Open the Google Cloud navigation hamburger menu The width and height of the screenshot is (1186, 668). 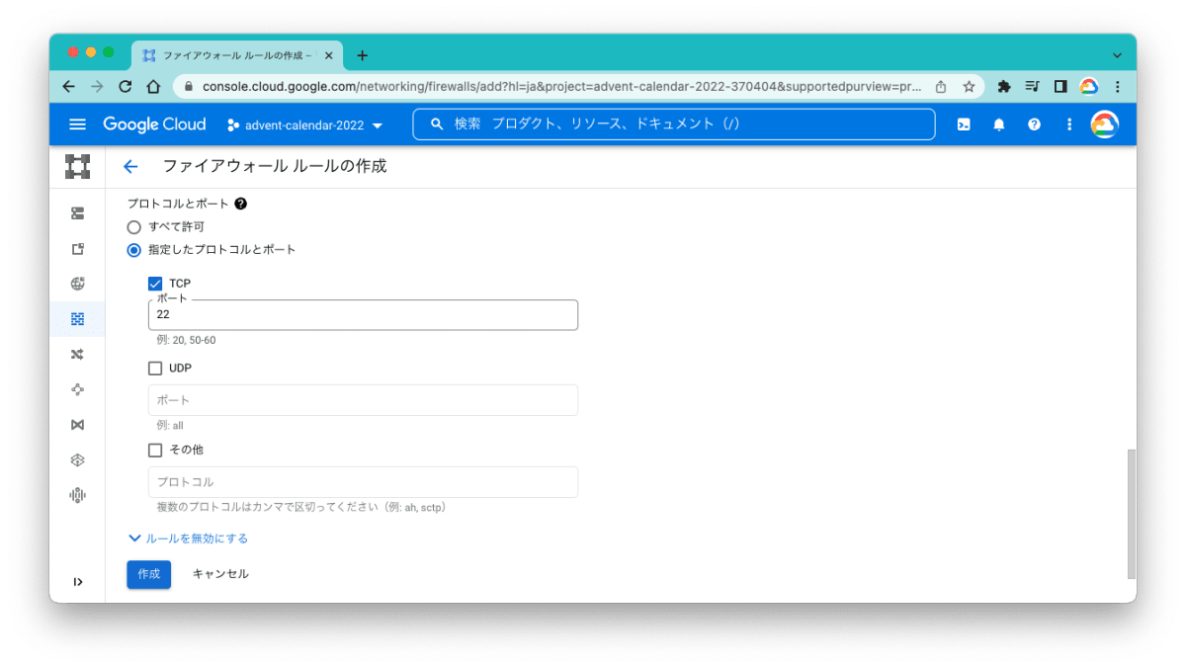coord(78,125)
